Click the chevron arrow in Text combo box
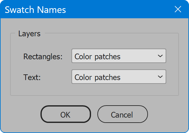The width and height of the screenshot is (189, 133). coord(160,77)
